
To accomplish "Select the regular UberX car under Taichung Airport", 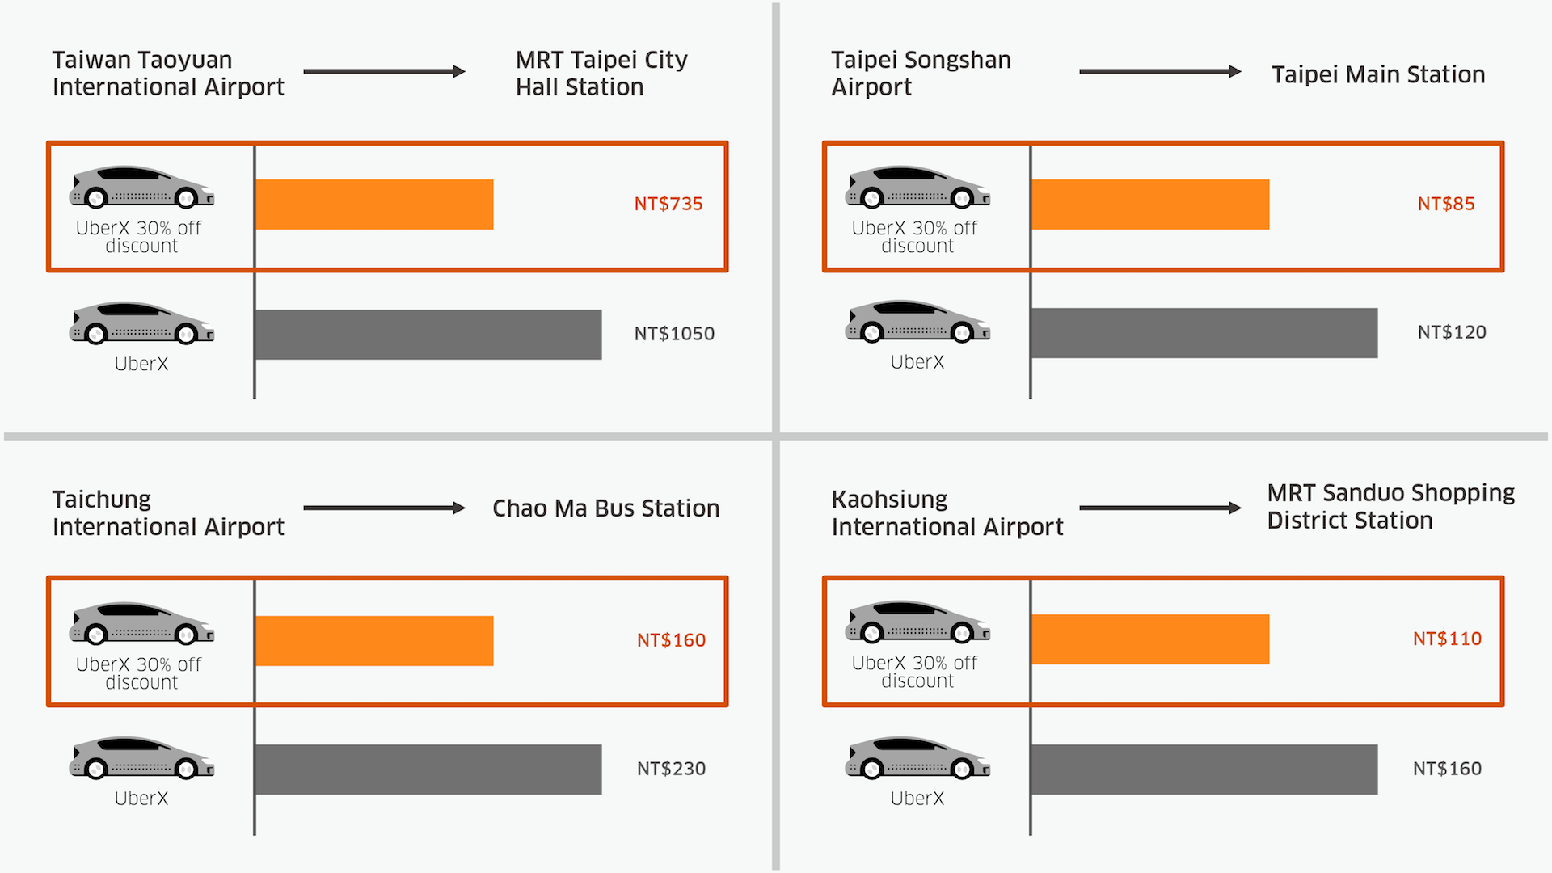I will tap(141, 758).
